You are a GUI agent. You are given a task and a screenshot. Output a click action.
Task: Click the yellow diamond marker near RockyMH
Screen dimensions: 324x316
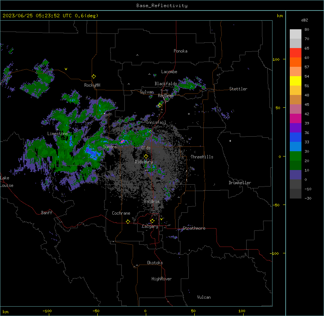pyautogui.click(x=94, y=76)
